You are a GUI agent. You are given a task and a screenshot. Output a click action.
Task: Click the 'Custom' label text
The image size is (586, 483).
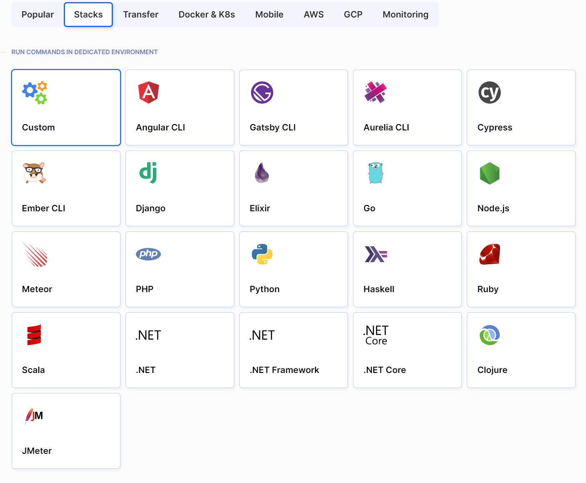coord(38,128)
